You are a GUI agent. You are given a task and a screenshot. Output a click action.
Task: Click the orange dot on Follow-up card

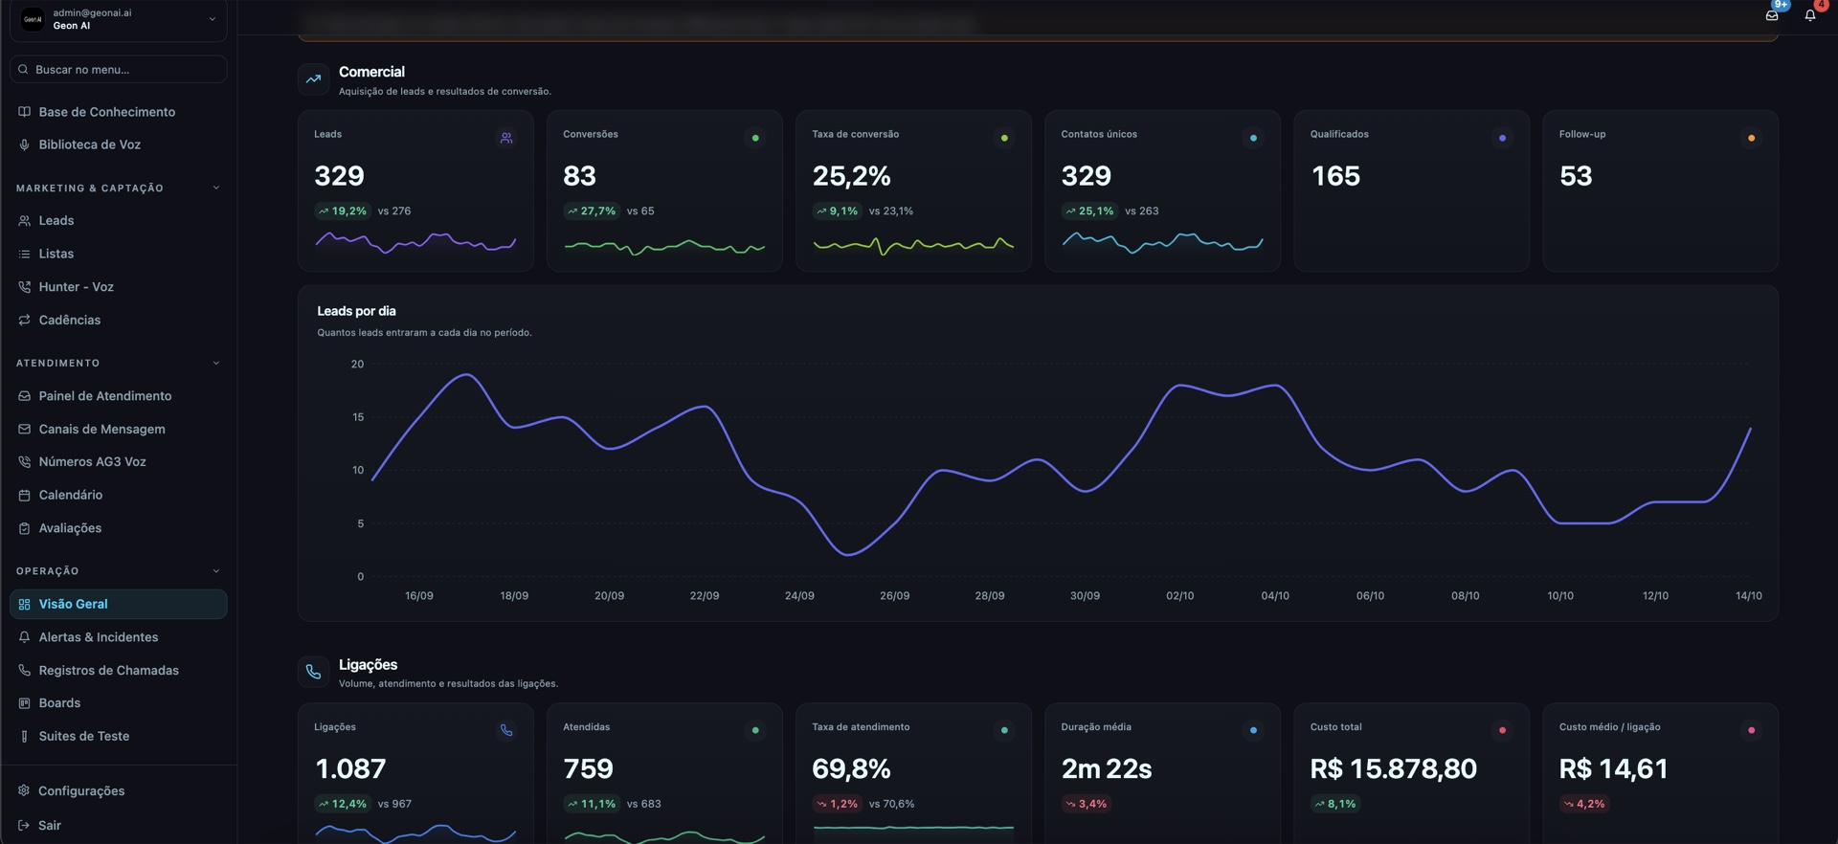click(1751, 138)
